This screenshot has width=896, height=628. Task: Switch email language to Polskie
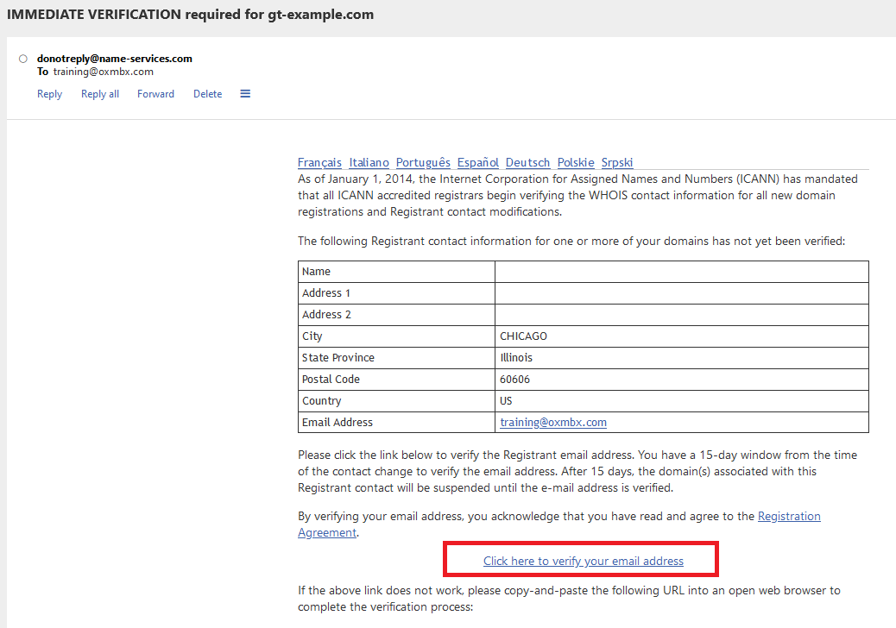(576, 163)
